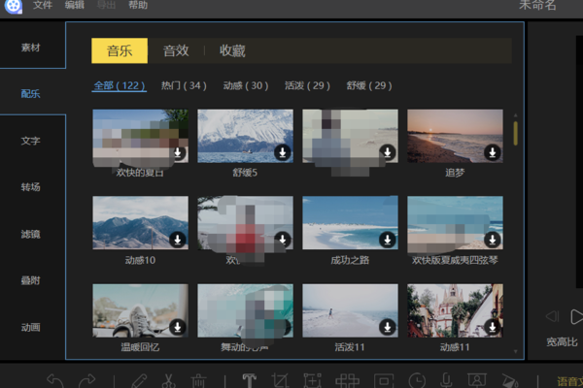
Task: Click the crop tool icon
Action: pos(282,379)
